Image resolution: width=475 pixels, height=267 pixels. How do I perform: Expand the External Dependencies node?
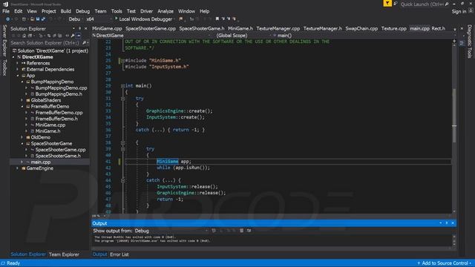(x=18, y=69)
